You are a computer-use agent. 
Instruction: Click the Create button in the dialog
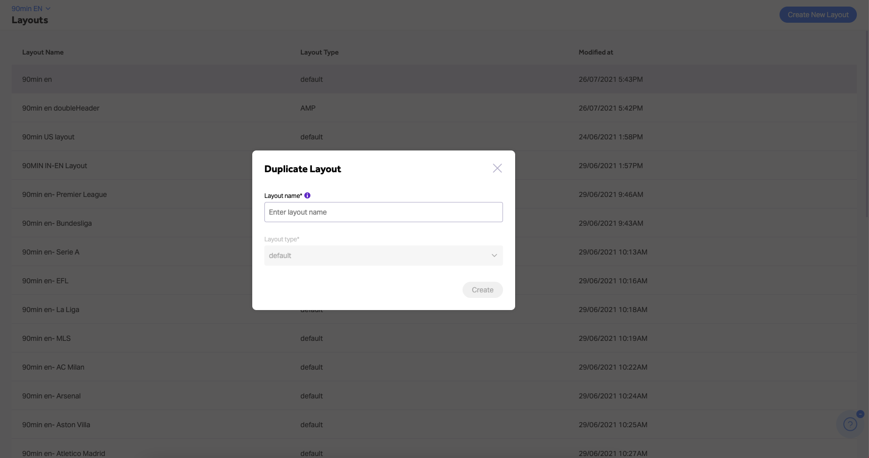point(483,290)
